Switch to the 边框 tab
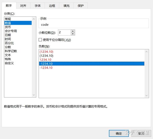Screen dimensions: 153x139 pyautogui.click(x=52, y=6)
